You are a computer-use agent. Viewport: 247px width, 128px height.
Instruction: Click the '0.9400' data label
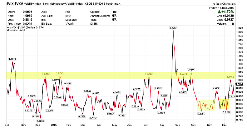click(x=183, y=92)
